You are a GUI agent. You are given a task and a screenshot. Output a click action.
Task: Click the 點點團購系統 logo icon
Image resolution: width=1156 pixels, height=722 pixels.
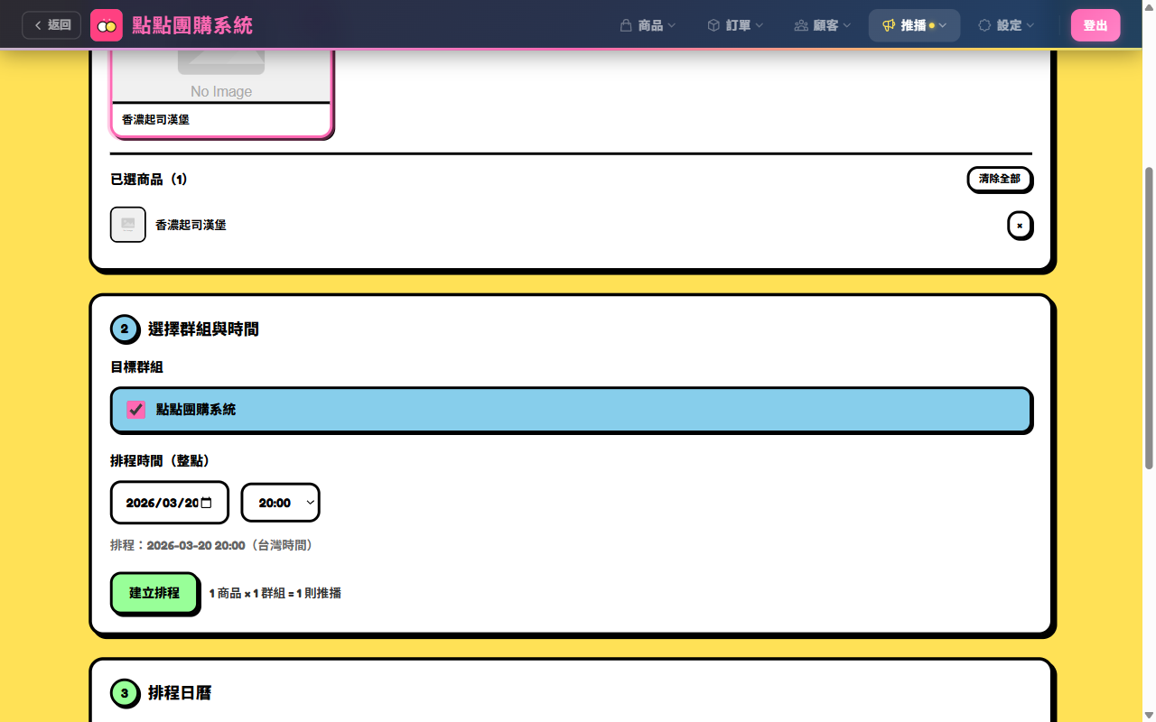pyautogui.click(x=107, y=25)
